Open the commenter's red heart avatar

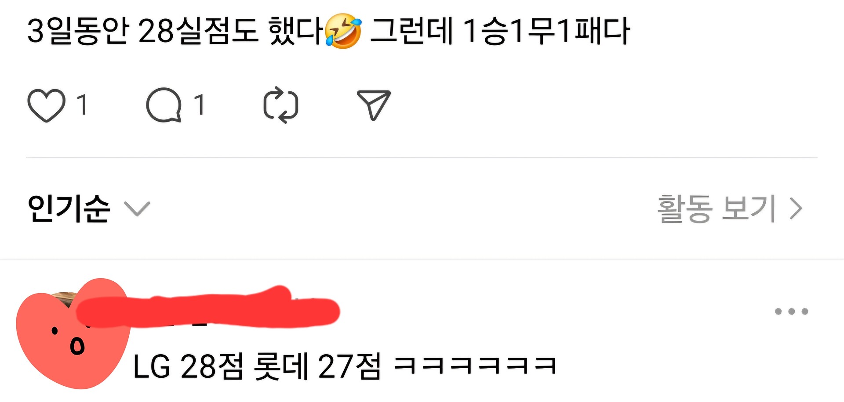(73, 334)
